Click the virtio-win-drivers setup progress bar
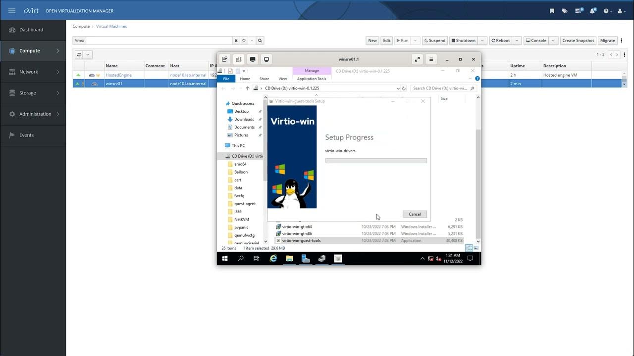This screenshot has height=356, width=634. coord(376,161)
